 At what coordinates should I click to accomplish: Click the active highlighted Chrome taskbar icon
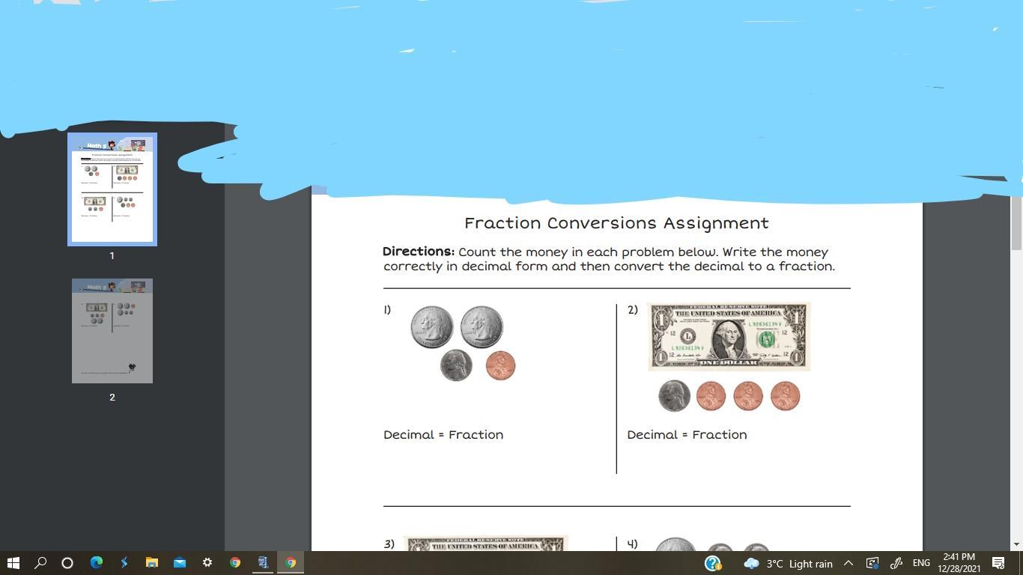pyautogui.click(x=291, y=562)
